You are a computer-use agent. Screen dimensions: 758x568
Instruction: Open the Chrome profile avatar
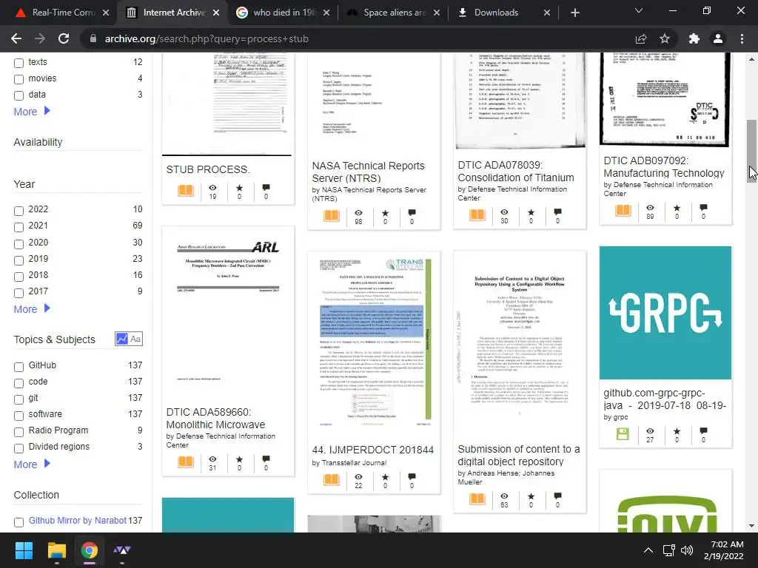click(x=718, y=38)
